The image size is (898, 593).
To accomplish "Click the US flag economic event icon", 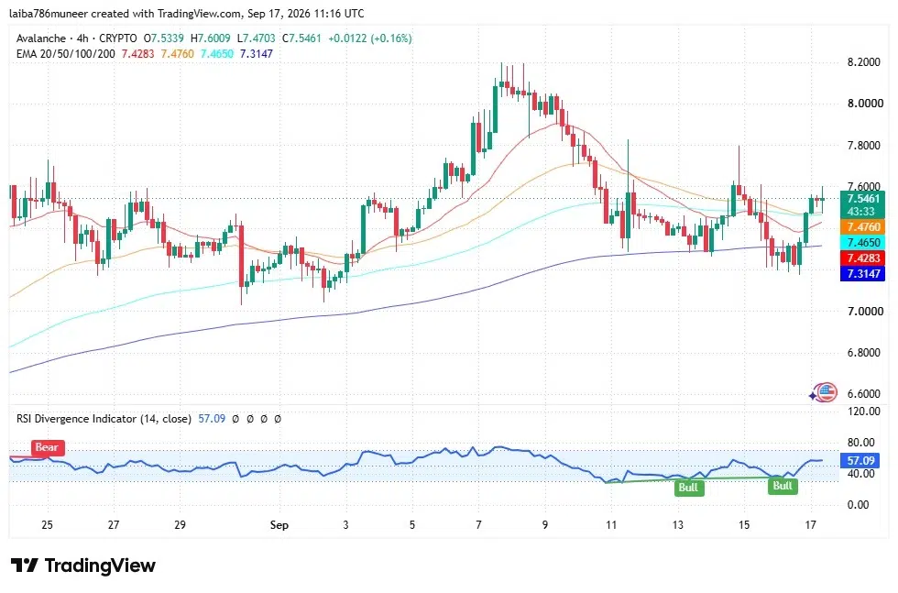I will coord(827,392).
